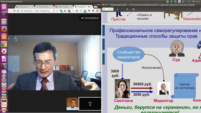Screen dimensions: 201x113
Task: Open the Chrome tray indicator in top panel
Action: (x=167, y=2)
